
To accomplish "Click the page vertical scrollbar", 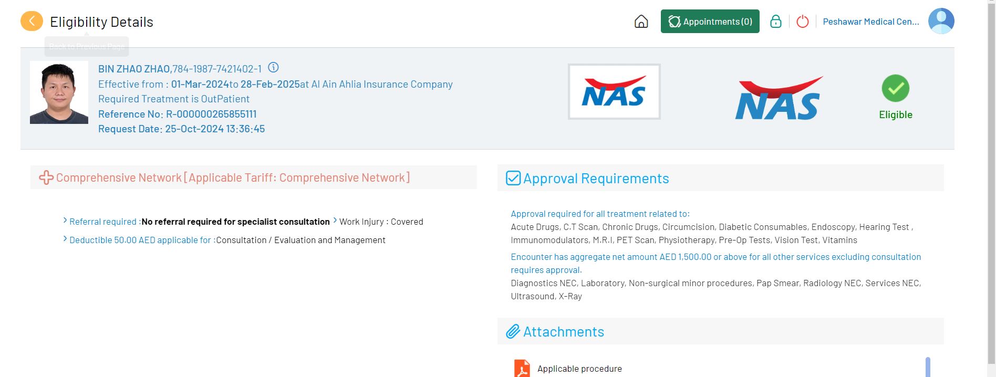I will [x=991, y=184].
